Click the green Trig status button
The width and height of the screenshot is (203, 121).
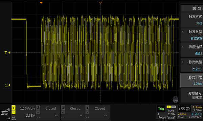coord(161,109)
